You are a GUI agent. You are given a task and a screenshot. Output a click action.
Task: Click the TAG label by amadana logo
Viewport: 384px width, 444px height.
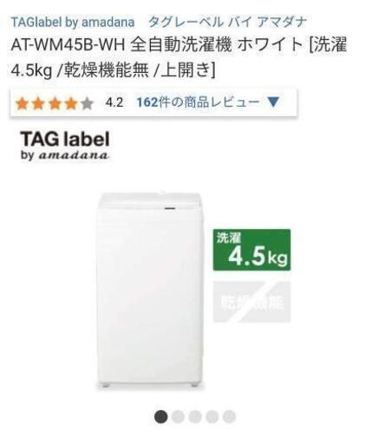65,146
